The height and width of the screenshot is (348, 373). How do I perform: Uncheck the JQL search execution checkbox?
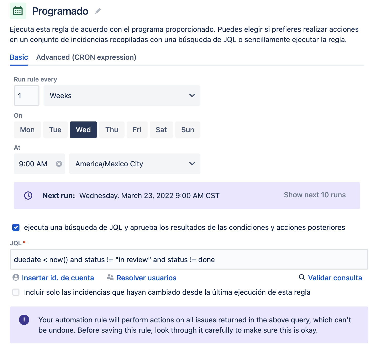[16, 227]
